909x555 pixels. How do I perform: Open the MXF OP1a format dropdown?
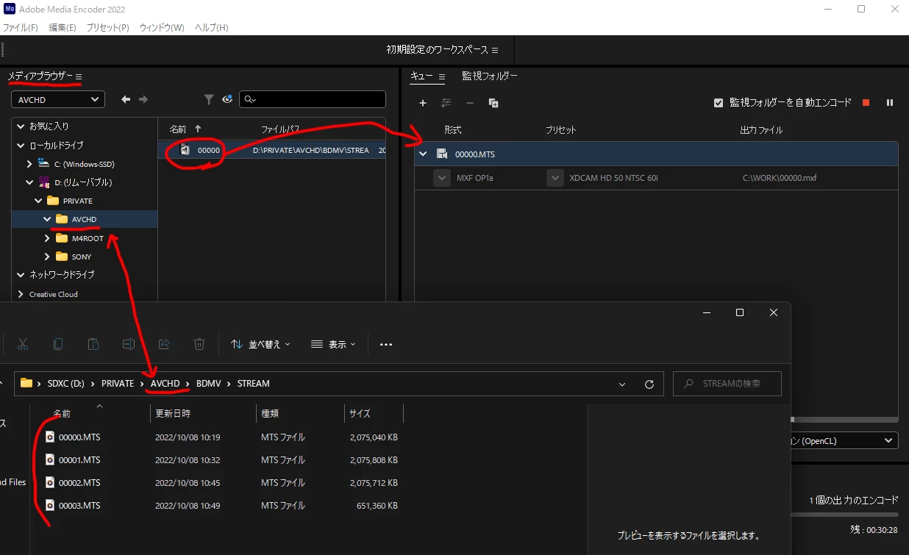[441, 178]
